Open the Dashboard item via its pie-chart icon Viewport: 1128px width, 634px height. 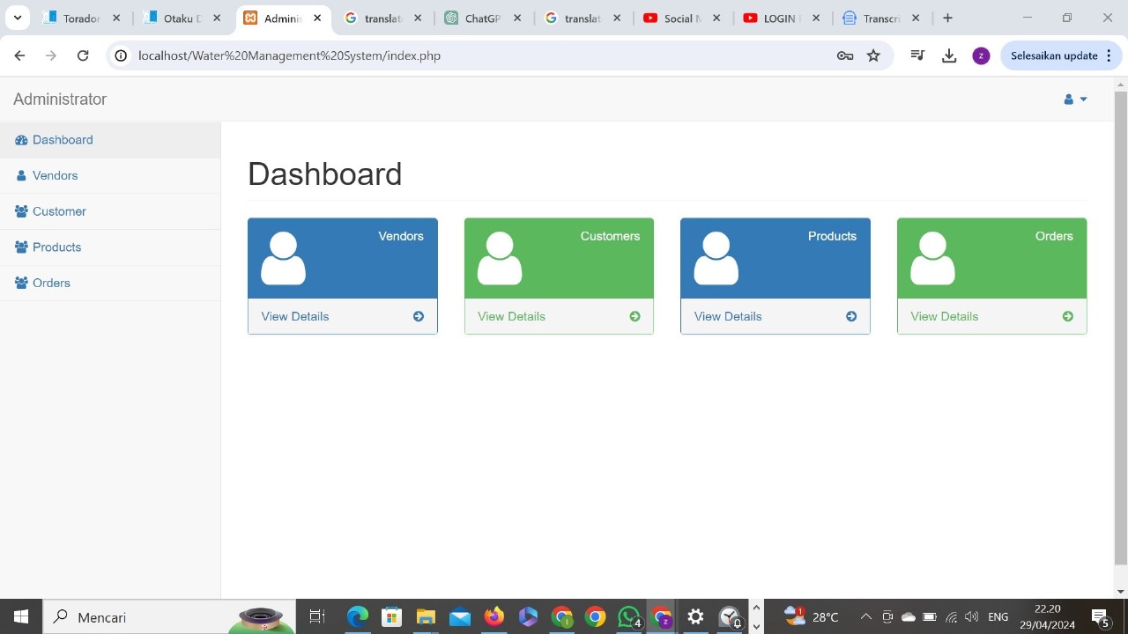point(19,139)
